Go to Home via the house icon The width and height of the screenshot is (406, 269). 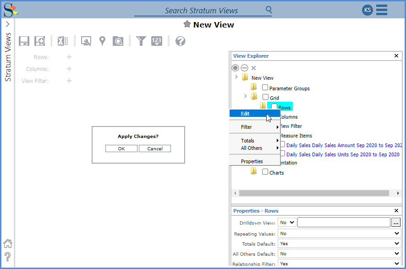8,243
